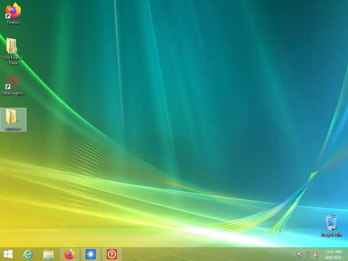Launch Internet Explorer from the taskbar

(x=28, y=254)
